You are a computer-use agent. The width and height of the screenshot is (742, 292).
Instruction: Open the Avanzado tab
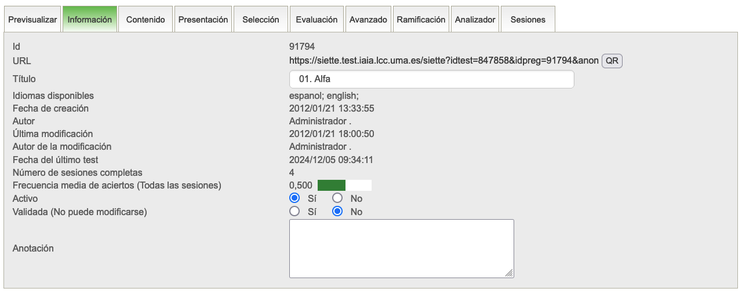[x=368, y=20]
